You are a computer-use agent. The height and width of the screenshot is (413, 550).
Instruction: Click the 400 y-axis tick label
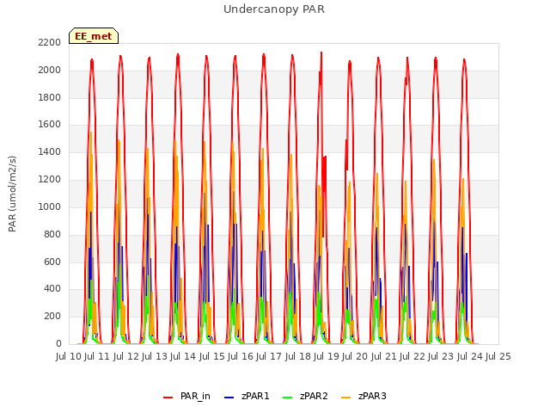click(x=52, y=289)
